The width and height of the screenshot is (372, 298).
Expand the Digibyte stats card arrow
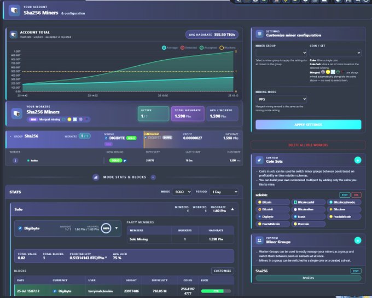117,228
